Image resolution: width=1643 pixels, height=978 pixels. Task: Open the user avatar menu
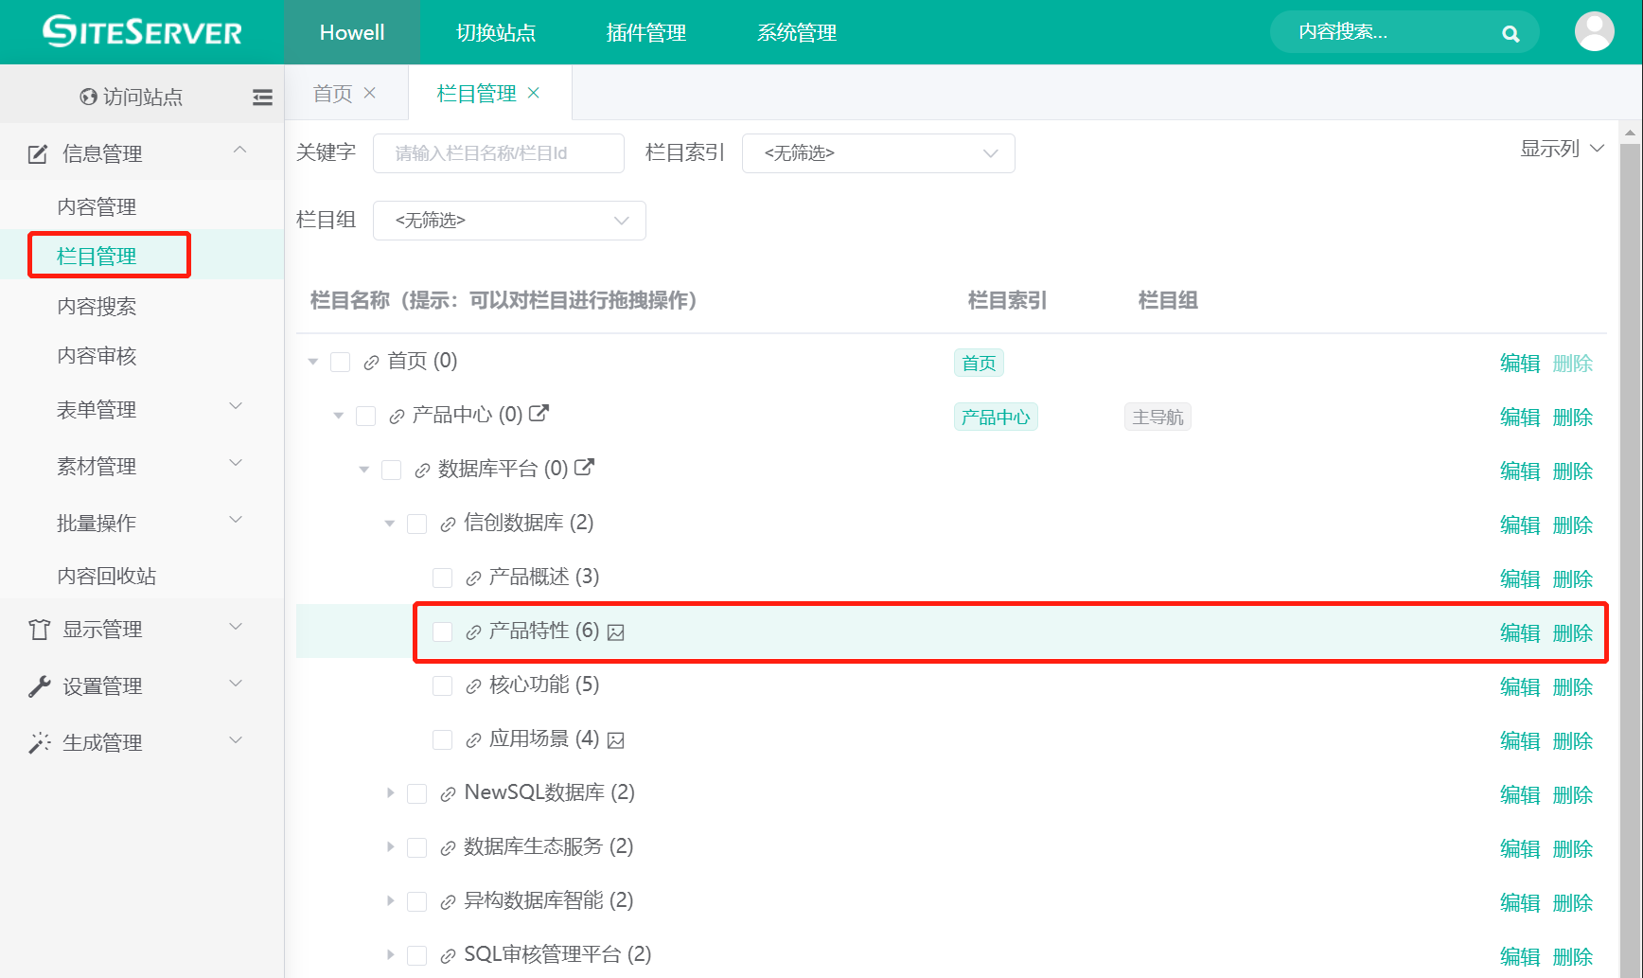1594,32
